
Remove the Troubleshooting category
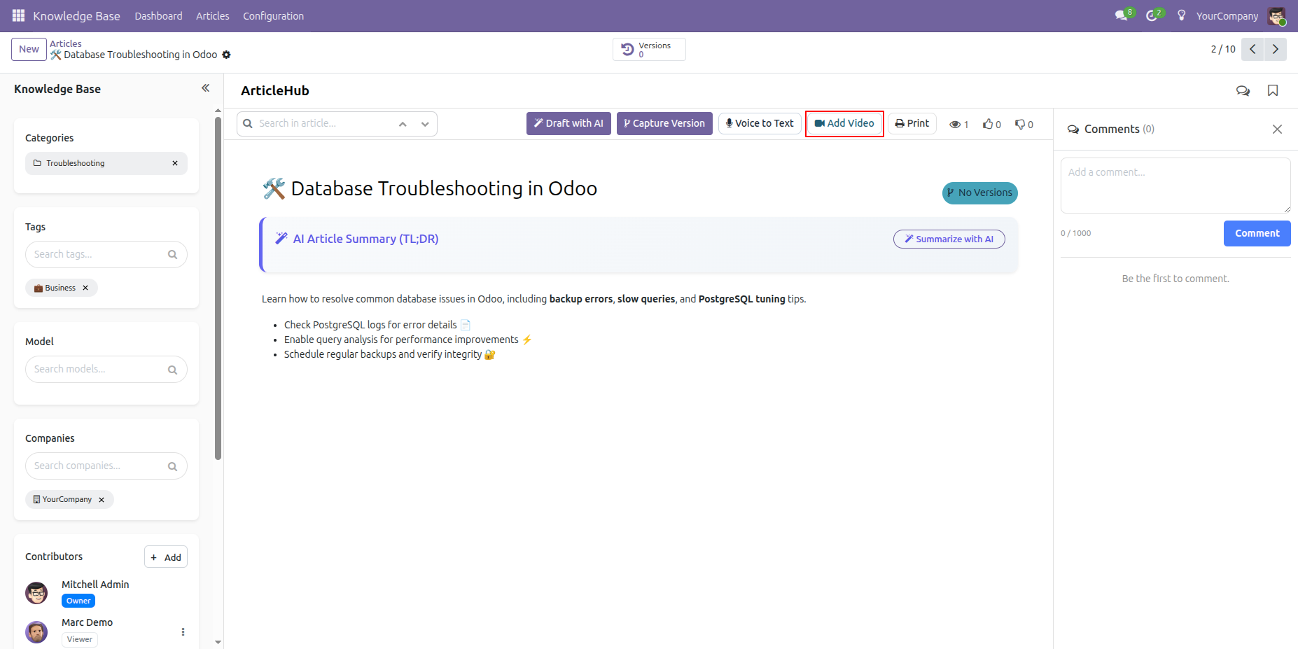tap(175, 163)
